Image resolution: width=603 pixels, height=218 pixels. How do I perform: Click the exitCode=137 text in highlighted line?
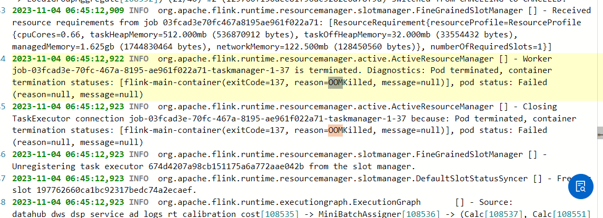(x=255, y=82)
